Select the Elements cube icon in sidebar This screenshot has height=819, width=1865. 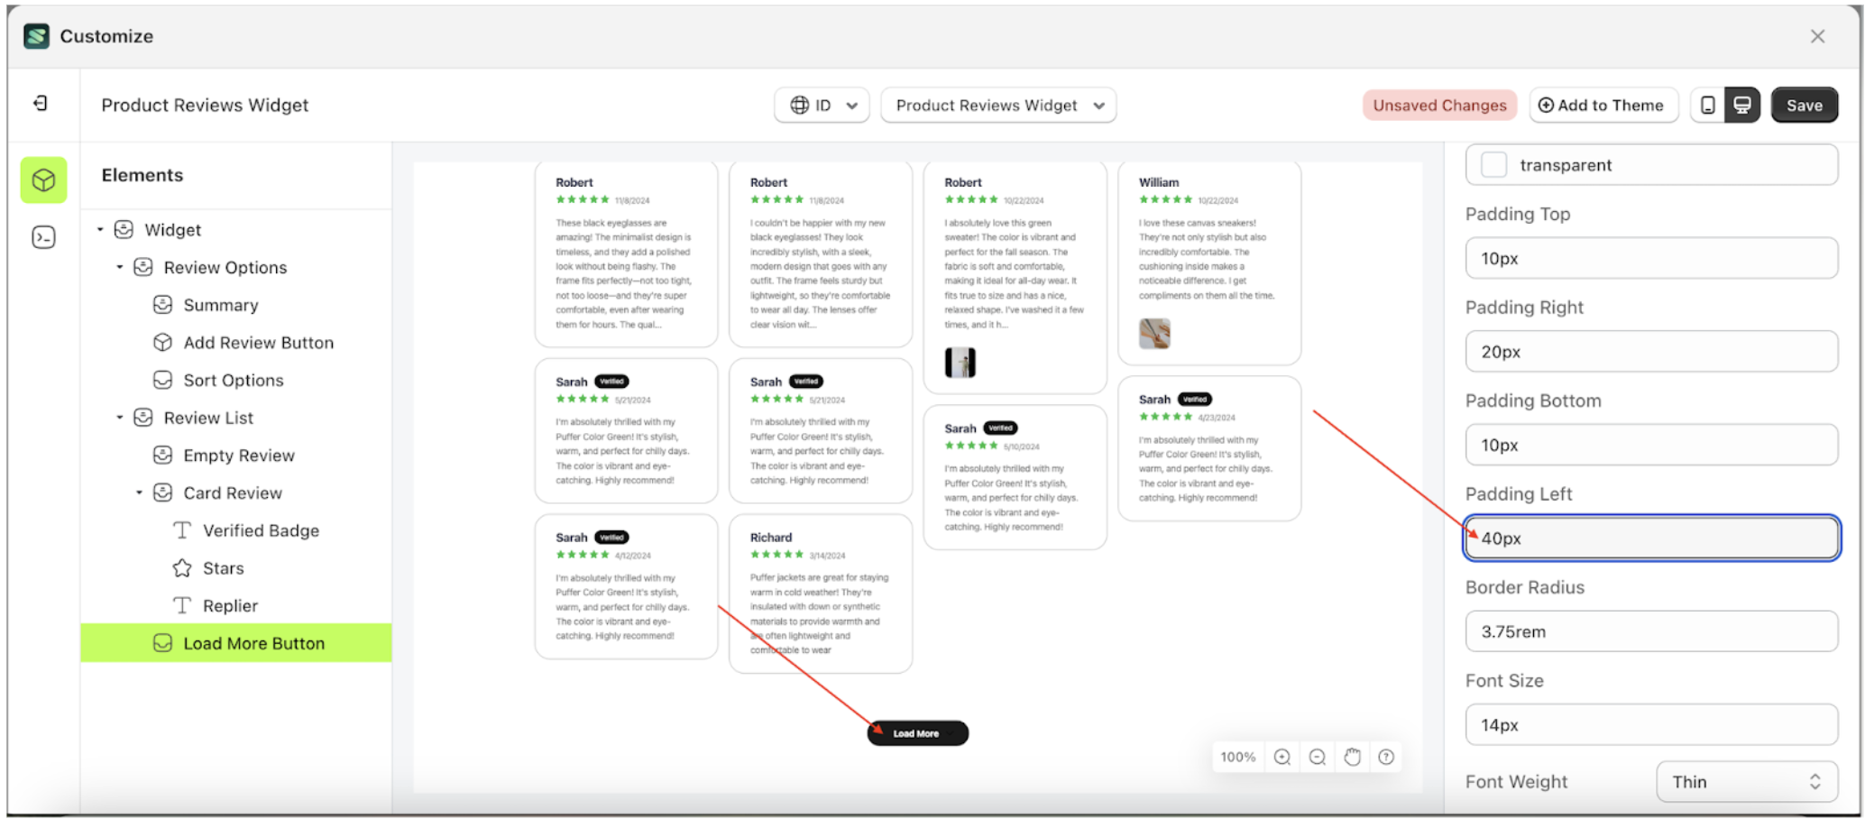(42, 179)
